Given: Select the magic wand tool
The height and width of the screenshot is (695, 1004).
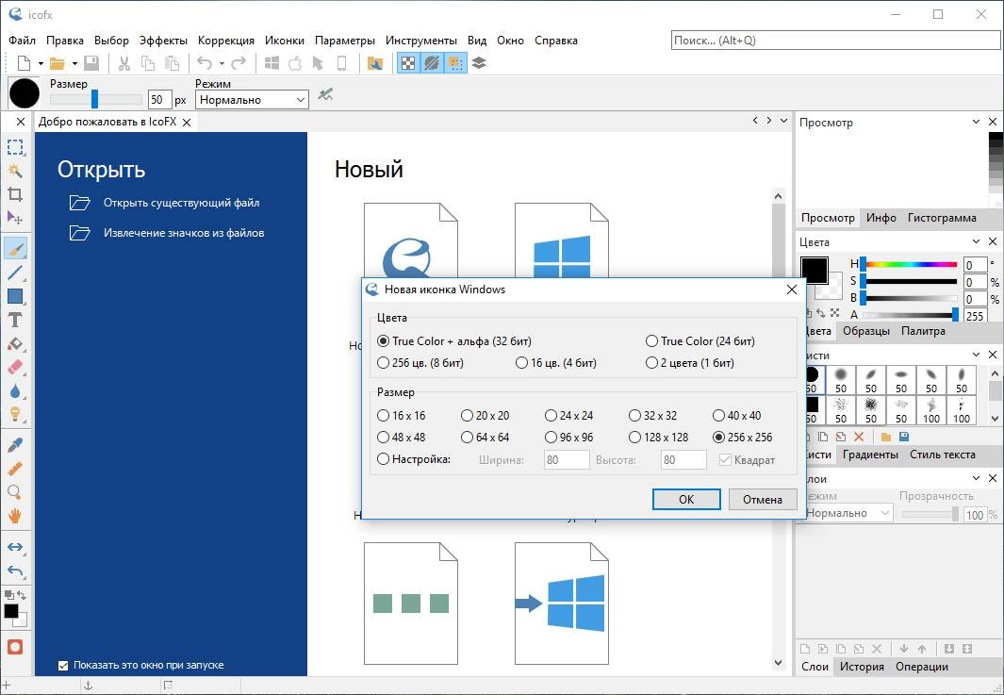Looking at the screenshot, I should (15, 171).
